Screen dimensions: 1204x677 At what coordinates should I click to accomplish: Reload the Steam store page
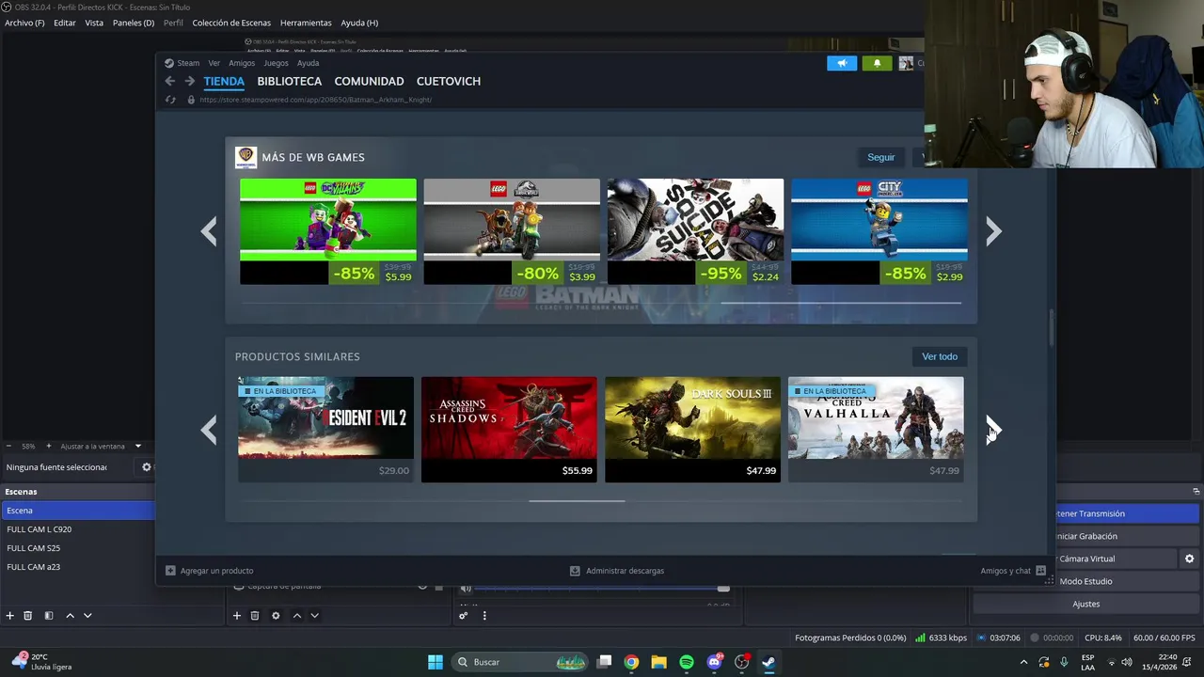tap(170, 100)
